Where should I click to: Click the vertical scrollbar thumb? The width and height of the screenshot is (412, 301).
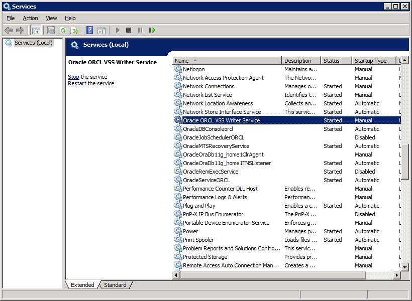[x=404, y=162]
